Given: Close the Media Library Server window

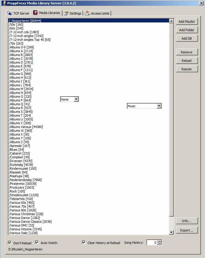Looking at the screenshot, I should click(x=202, y=3).
